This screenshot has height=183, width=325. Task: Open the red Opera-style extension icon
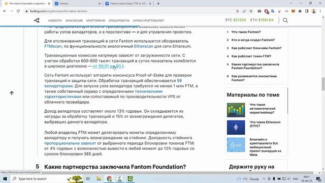tap(266, 11)
